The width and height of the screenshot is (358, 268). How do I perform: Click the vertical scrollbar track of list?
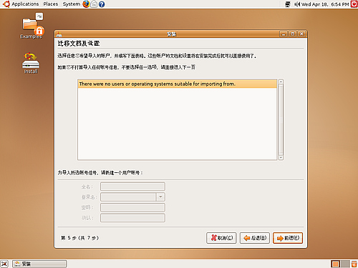(x=281, y=119)
